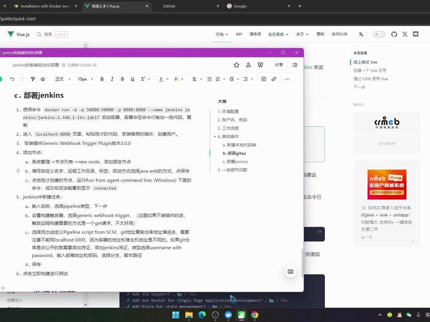Open Vue's X (Twitter) icon link
This screenshot has height=322, width=430.
pos(405,34)
